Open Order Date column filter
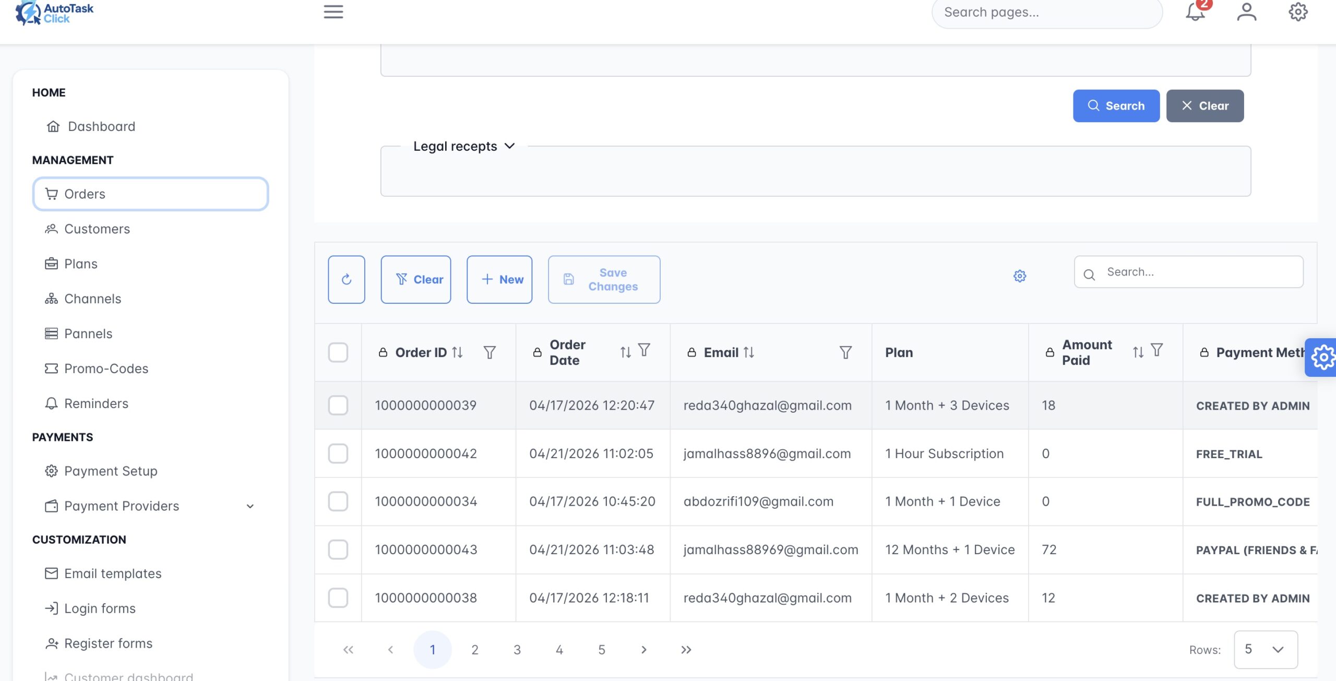The height and width of the screenshot is (681, 1336). click(x=645, y=350)
